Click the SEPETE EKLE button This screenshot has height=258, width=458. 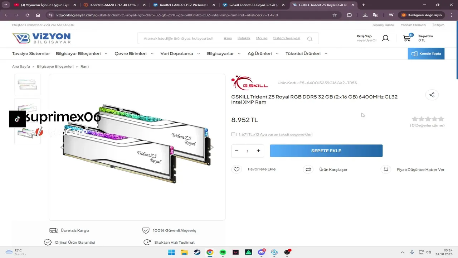click(x=326, y=151)
